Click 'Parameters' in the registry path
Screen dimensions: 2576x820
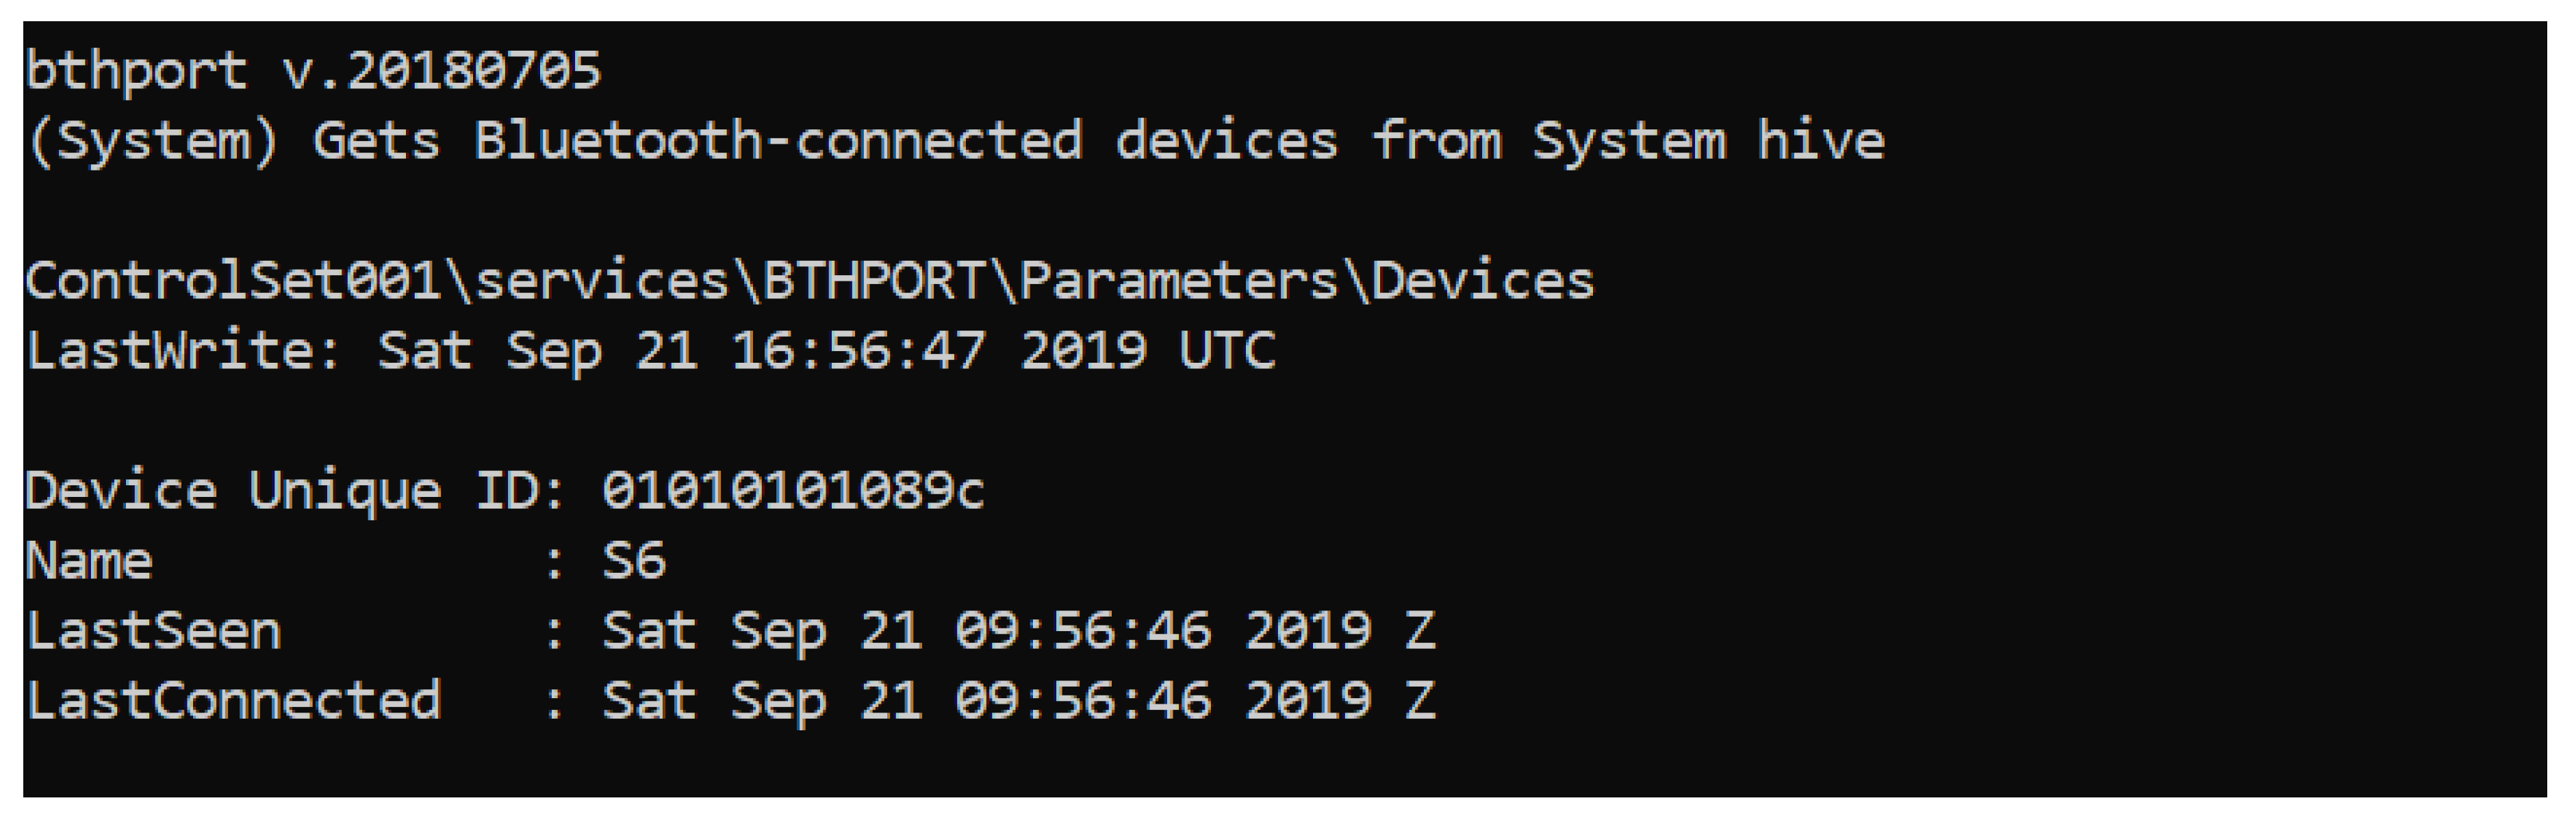(x=1179, y=282)
